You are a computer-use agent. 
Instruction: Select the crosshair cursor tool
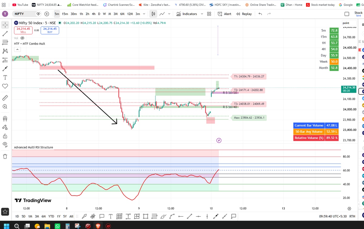tap(5, 25)
